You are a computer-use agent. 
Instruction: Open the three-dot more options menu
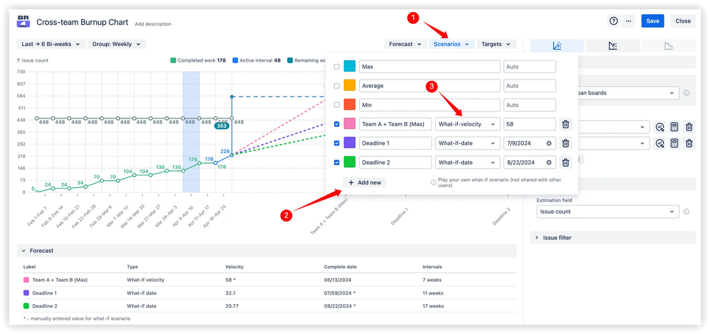pos(628,21)
